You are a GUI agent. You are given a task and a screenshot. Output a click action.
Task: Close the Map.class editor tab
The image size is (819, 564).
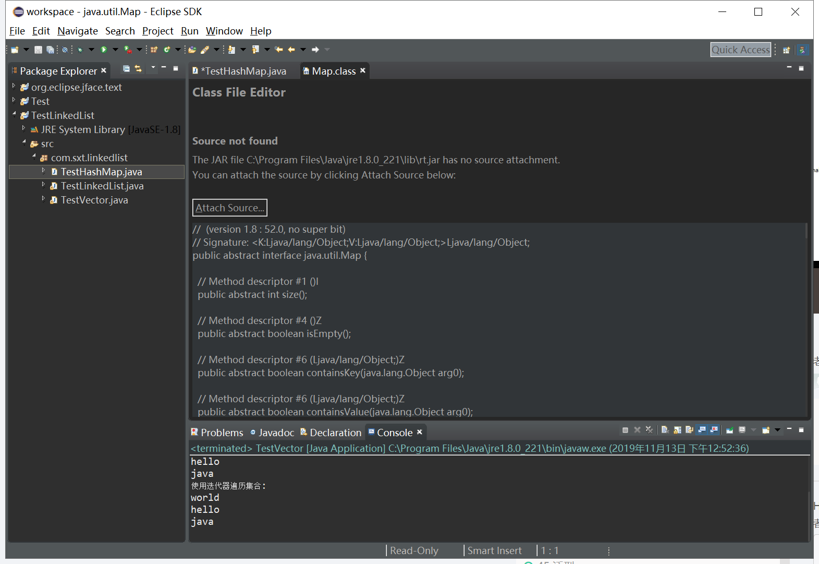coord(363,70)
